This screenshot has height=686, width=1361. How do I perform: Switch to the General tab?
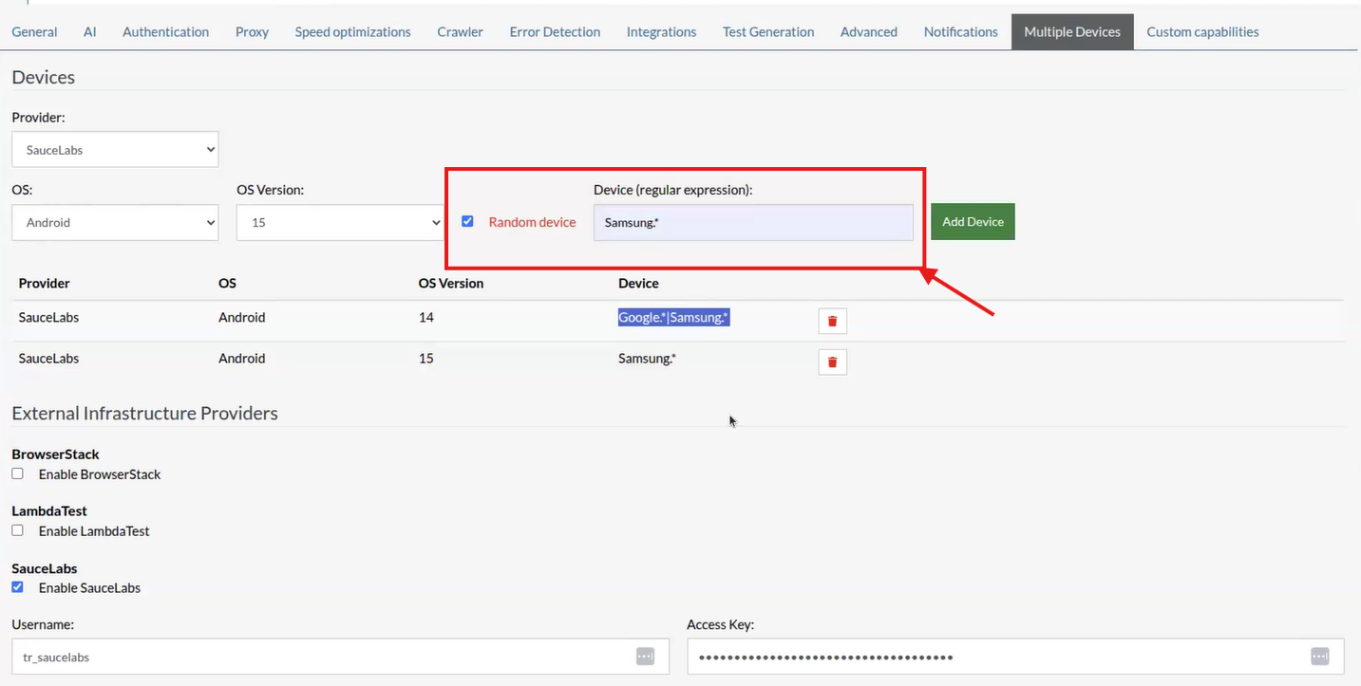click(x=34, y=31)
